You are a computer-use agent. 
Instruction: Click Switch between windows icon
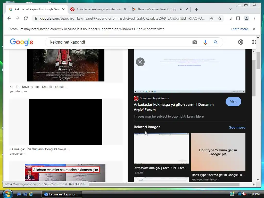(25, 194)
